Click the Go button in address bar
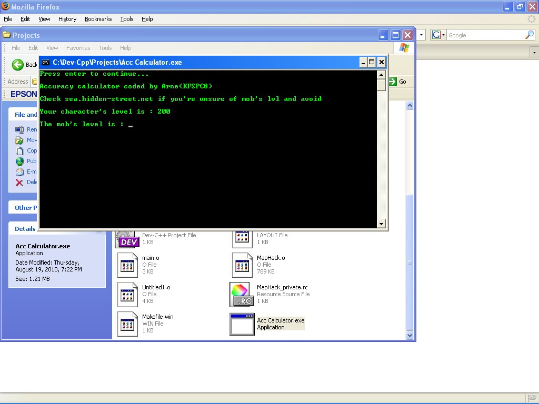The width and height of the screenshot is (539, 404). pos(397,82)
